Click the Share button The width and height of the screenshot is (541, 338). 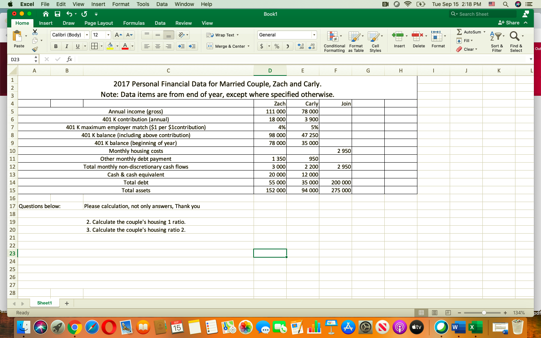510,23
